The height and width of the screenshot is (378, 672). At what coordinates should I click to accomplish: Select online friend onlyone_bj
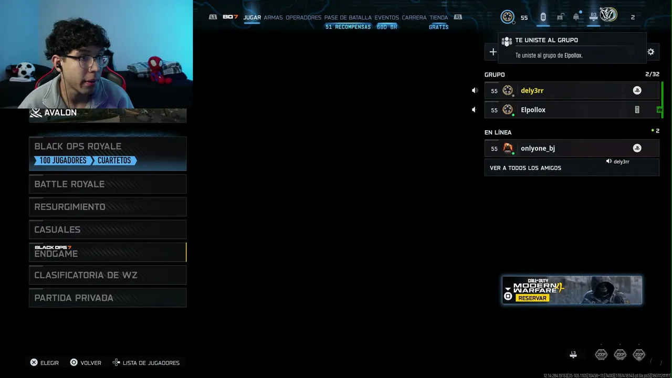[572, 148]
